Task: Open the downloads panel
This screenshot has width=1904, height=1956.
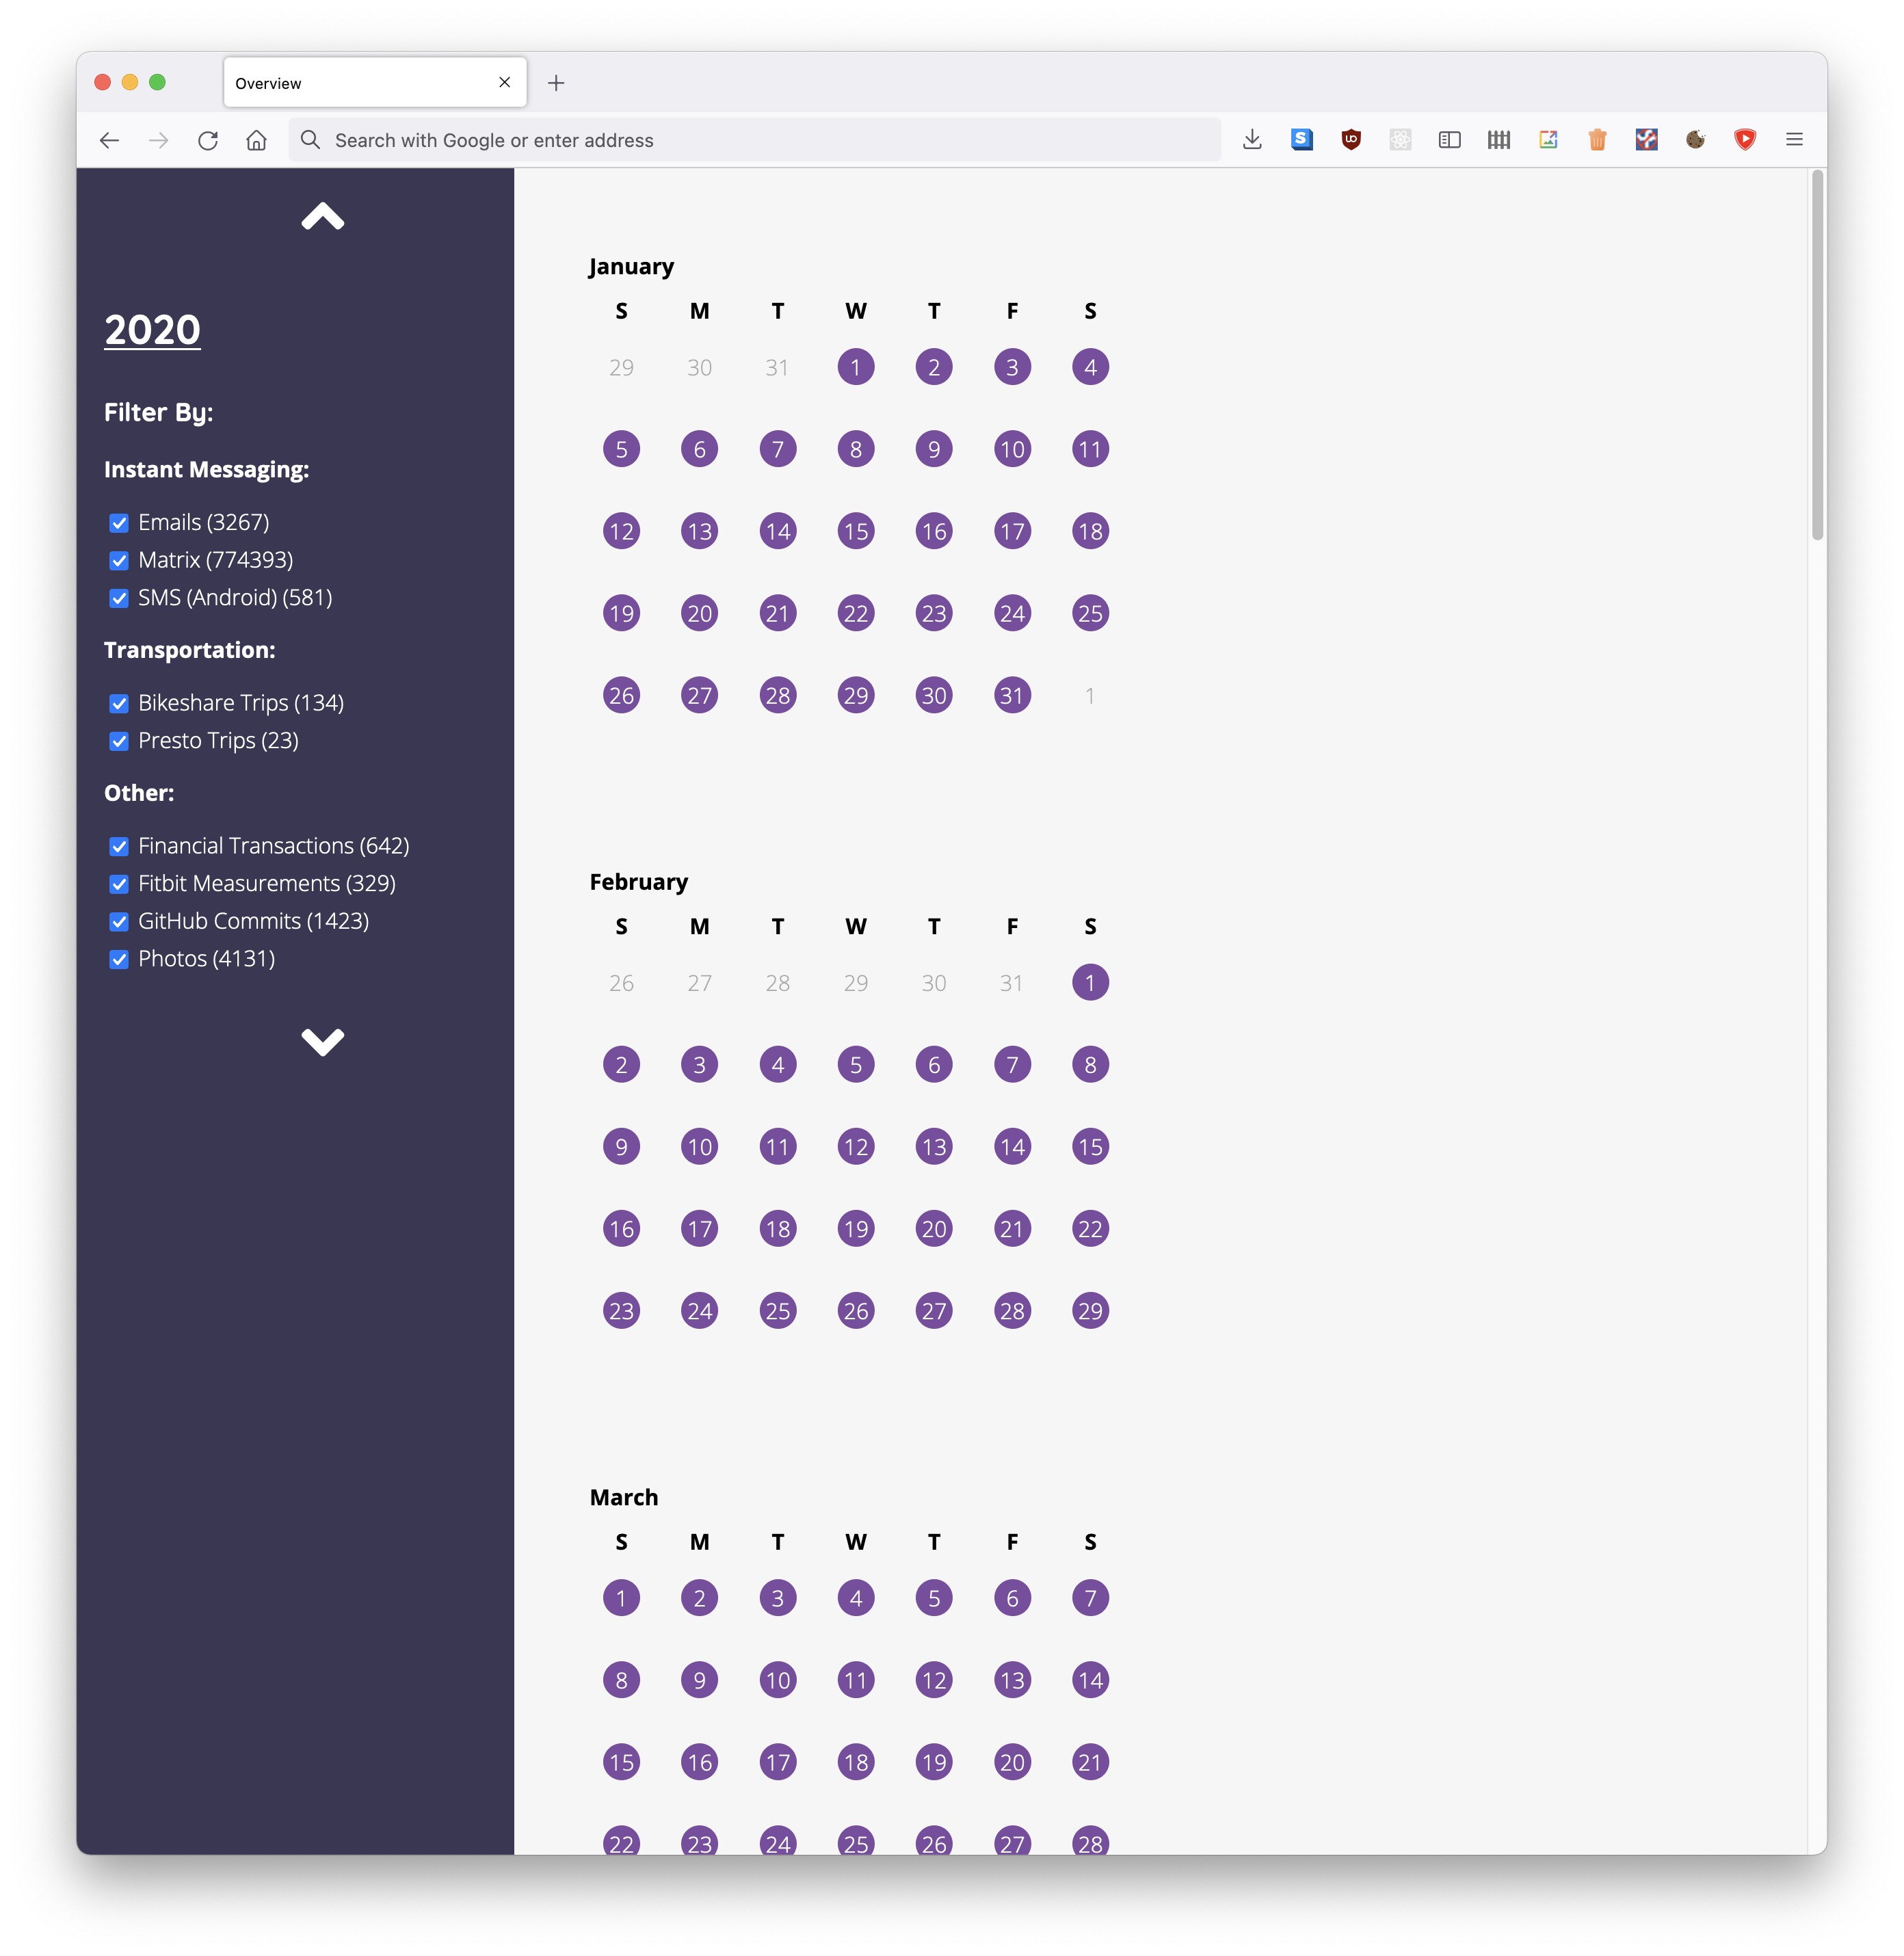Action: tap(1252, 140)
